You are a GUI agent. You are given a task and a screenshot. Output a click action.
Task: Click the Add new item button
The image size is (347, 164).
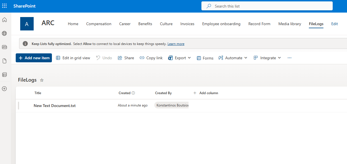tap(34, 58)
